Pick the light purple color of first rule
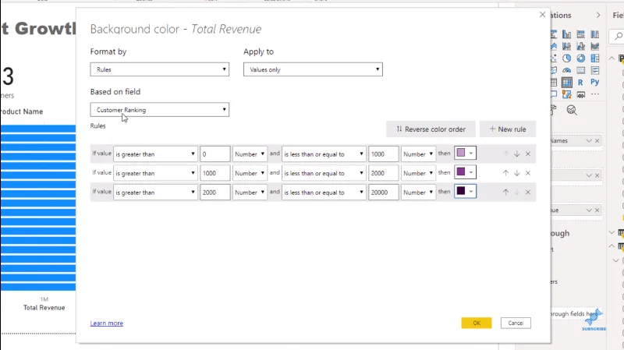 [x=465, y=153]
